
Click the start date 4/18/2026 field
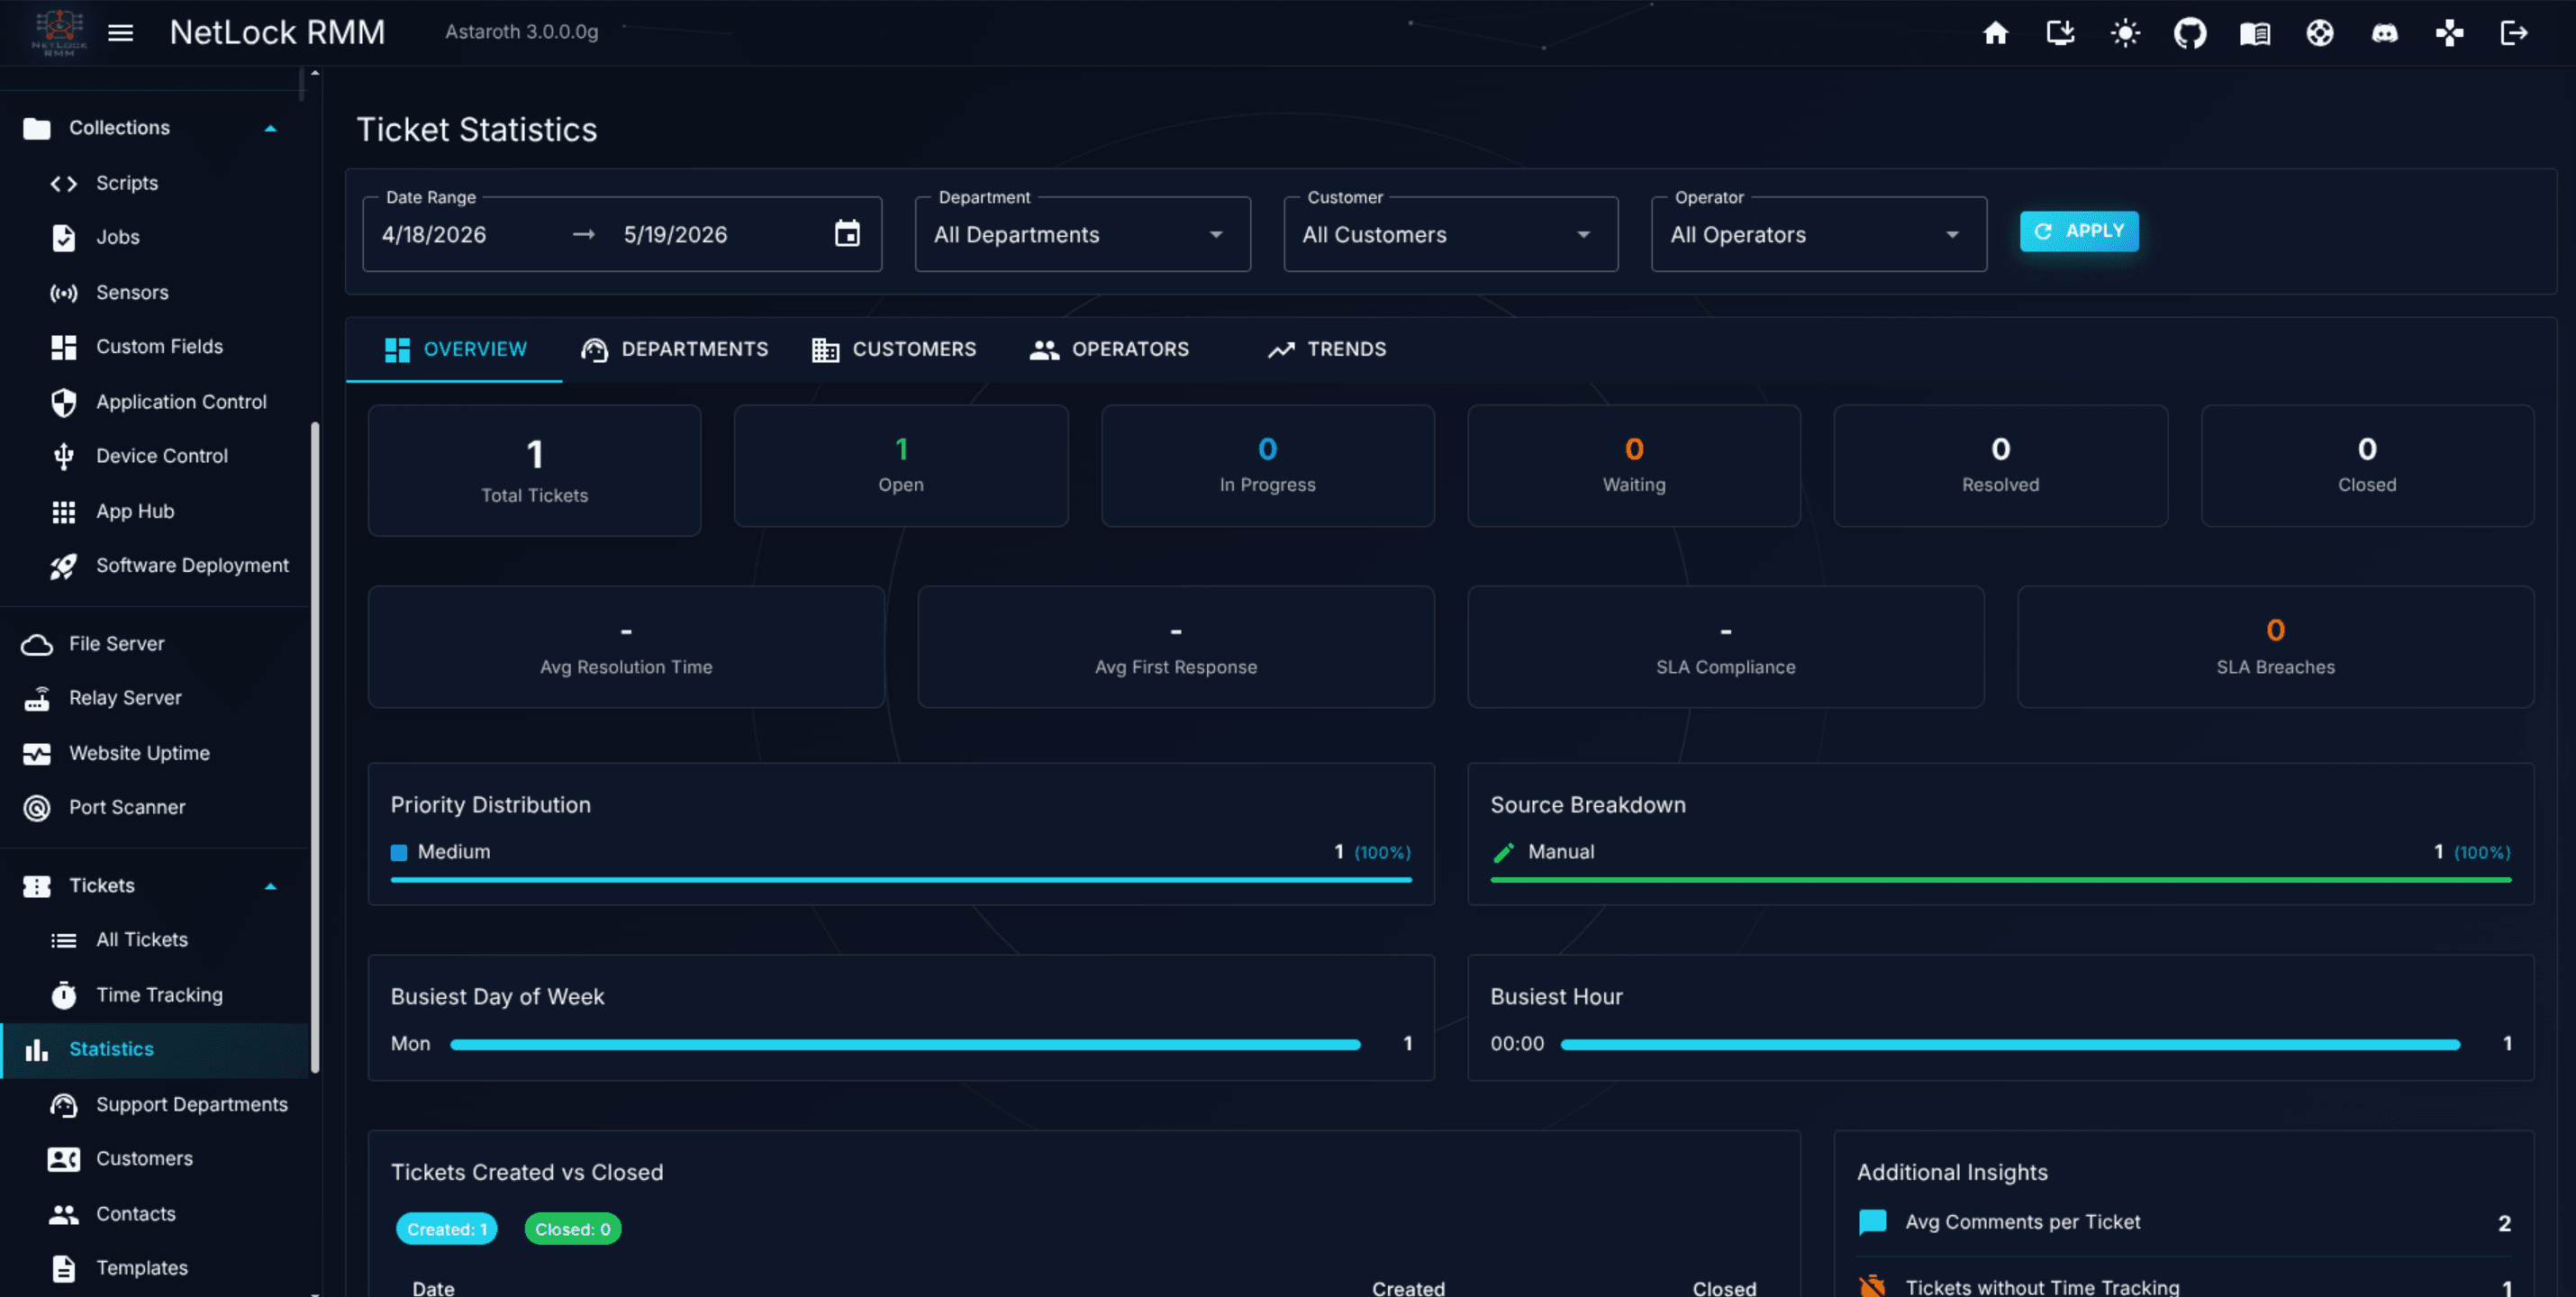point(434,234)
